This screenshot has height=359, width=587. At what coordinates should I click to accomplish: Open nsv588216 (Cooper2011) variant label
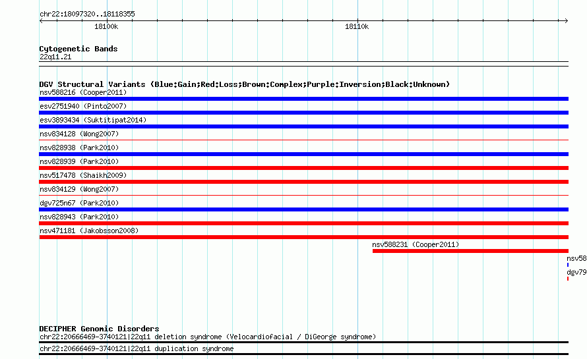click(83, 92)
